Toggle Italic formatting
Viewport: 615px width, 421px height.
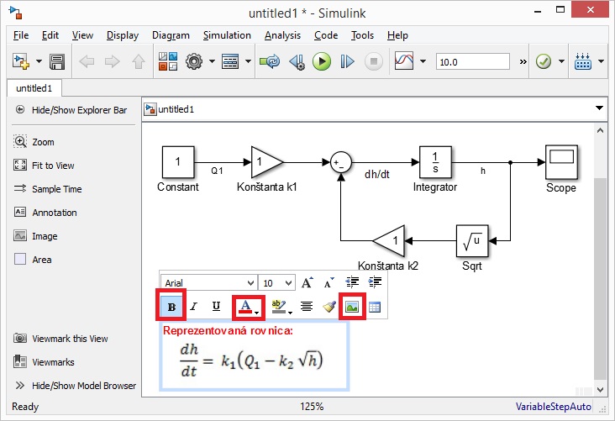pos(194,307)
